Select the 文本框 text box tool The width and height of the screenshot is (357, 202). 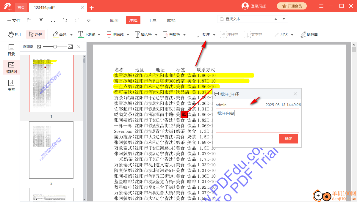click(253, 34)
